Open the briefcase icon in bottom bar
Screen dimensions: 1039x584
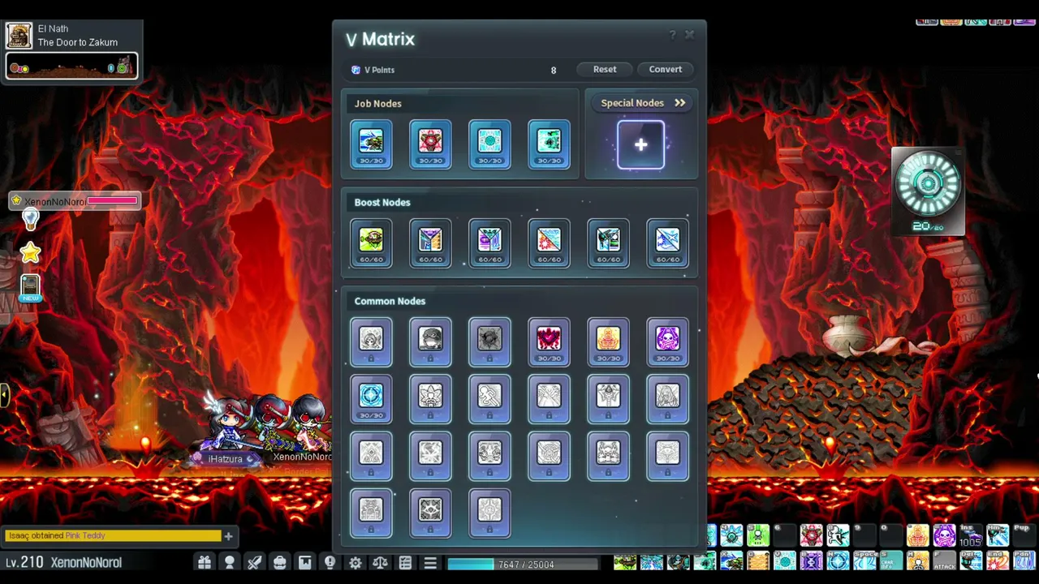click(x=280, y=563)
